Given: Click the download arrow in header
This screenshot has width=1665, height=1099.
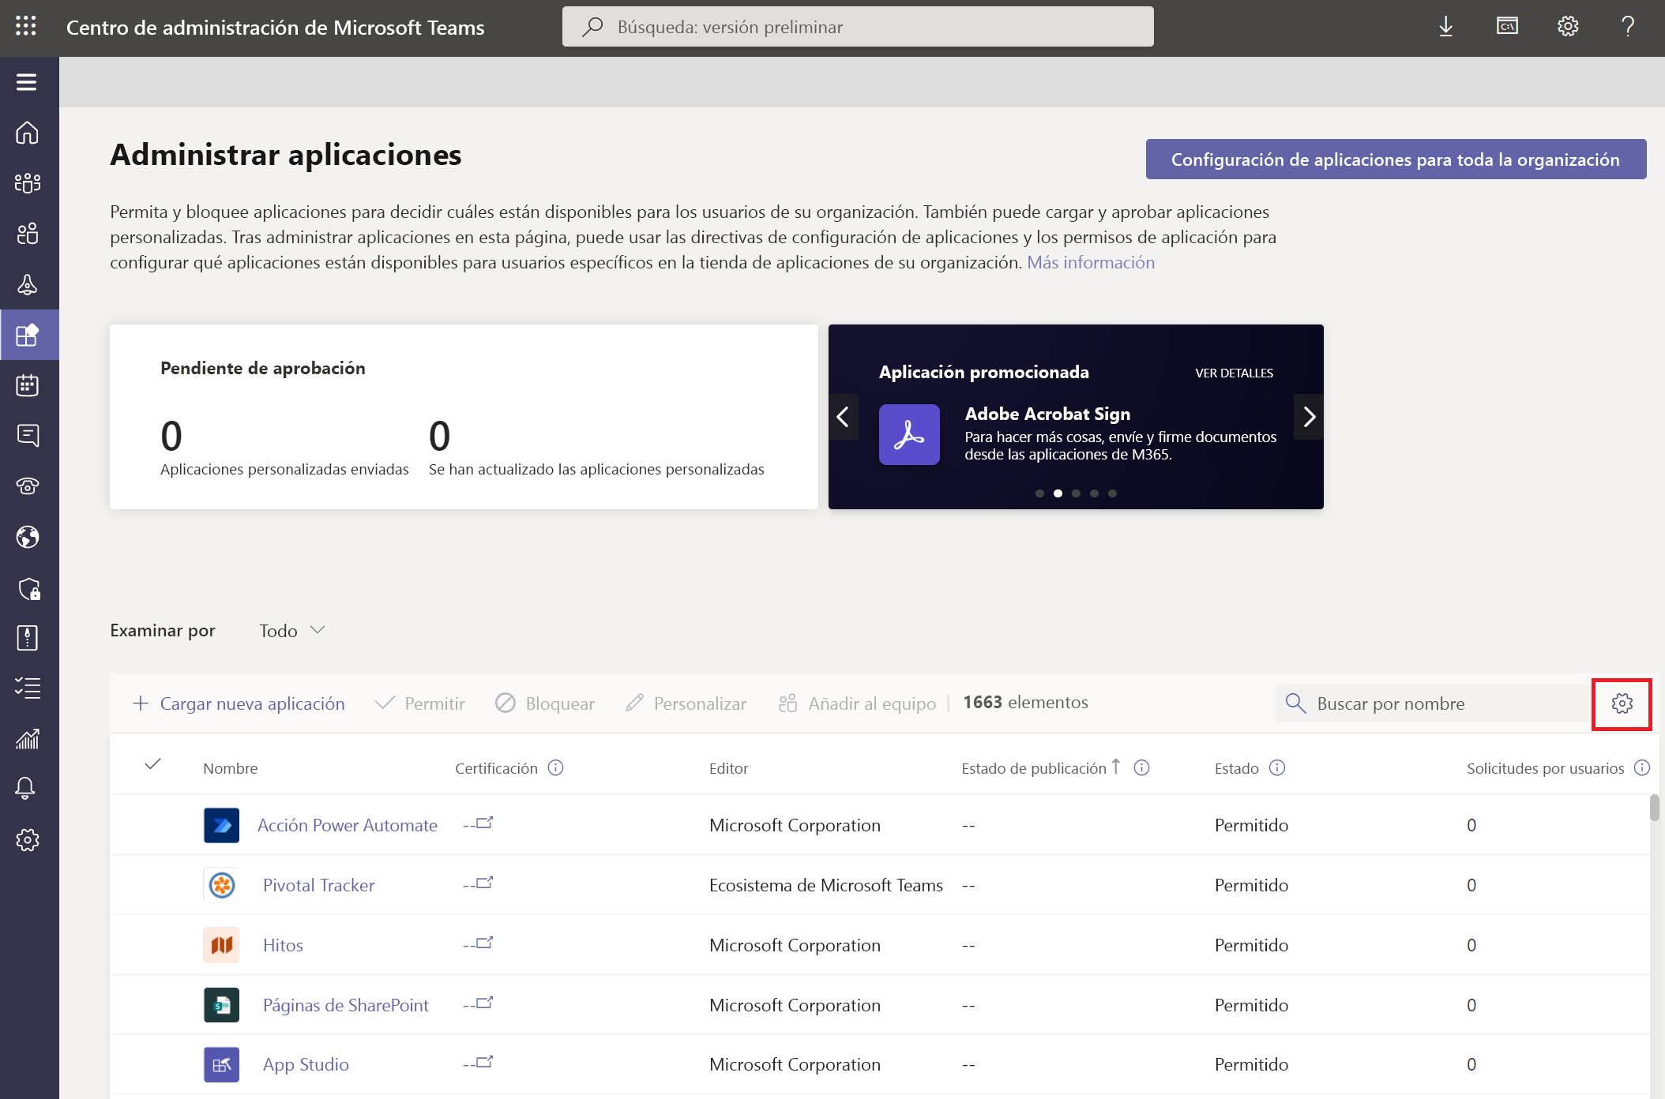Looking at the screenshot, I should pos(1445,27).
